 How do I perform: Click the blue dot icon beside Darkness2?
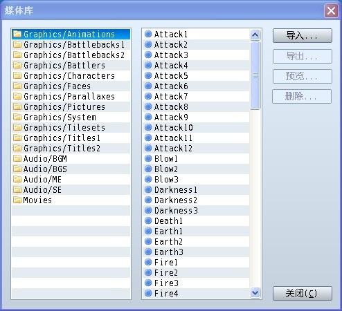coord(148,200)
